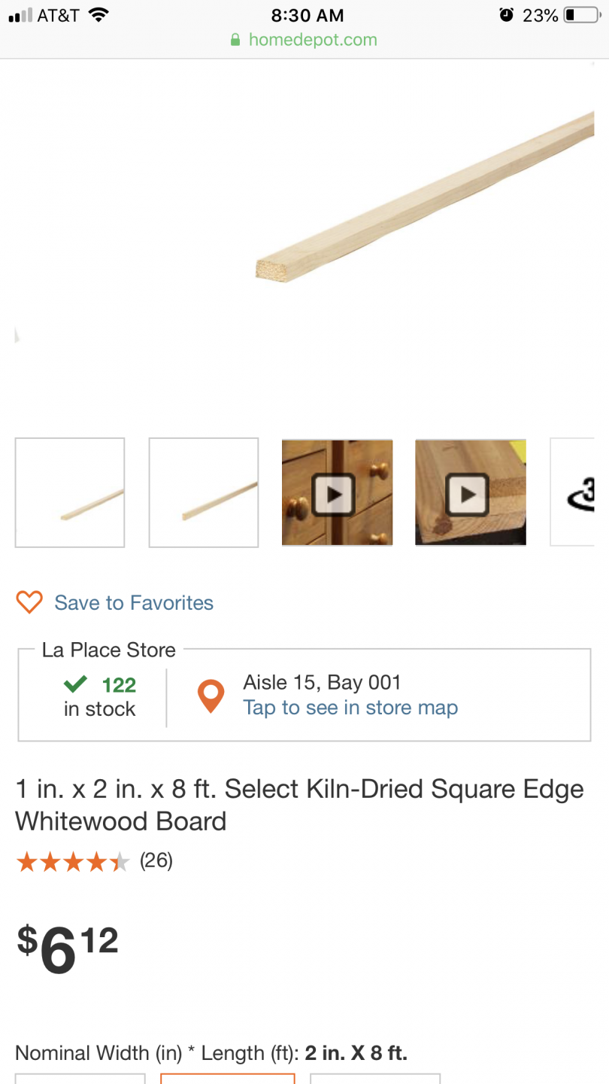Open Tap to see in store map
This screenshot has height=1084, width=609.
pos(350,708)
